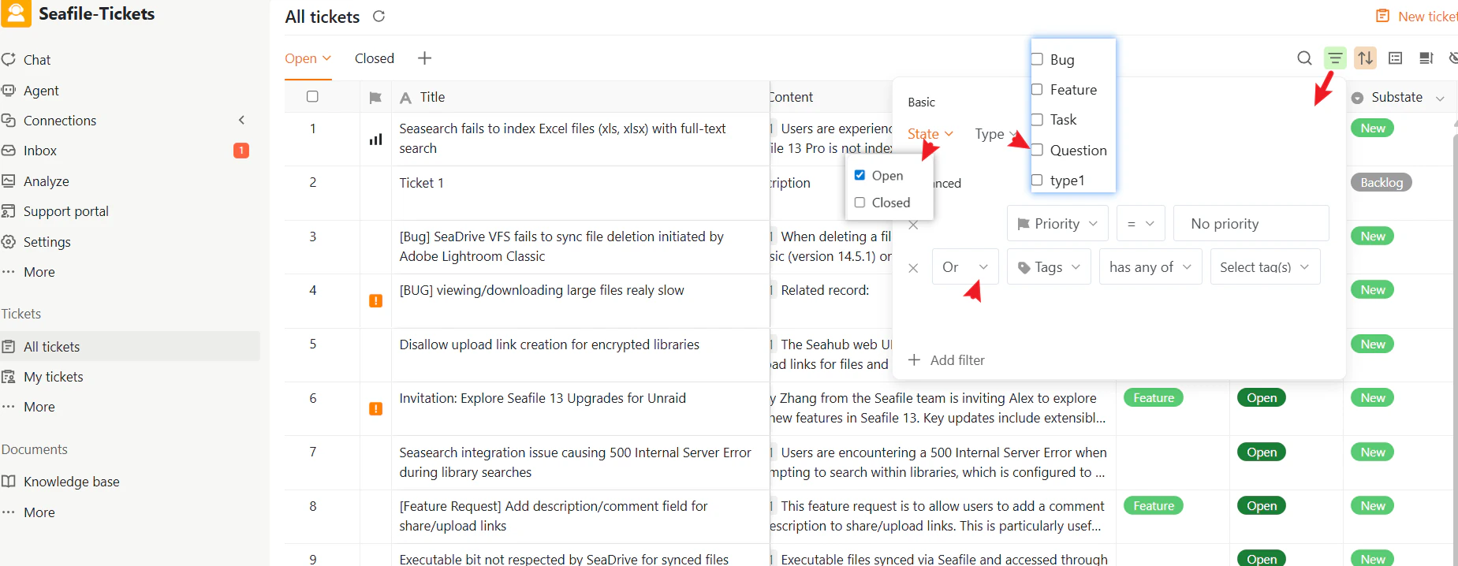The height and width of the screenshot is (566, 1458).
Task: Open Settings in the sidebar
Action: (47, 242)
